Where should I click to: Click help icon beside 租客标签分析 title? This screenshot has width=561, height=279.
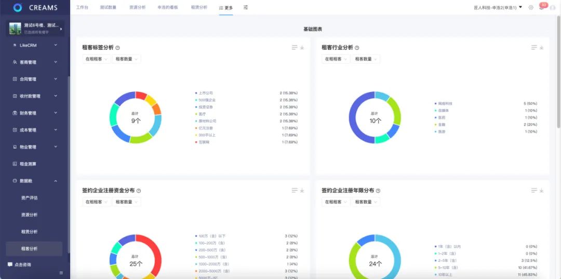pos(118,48)
